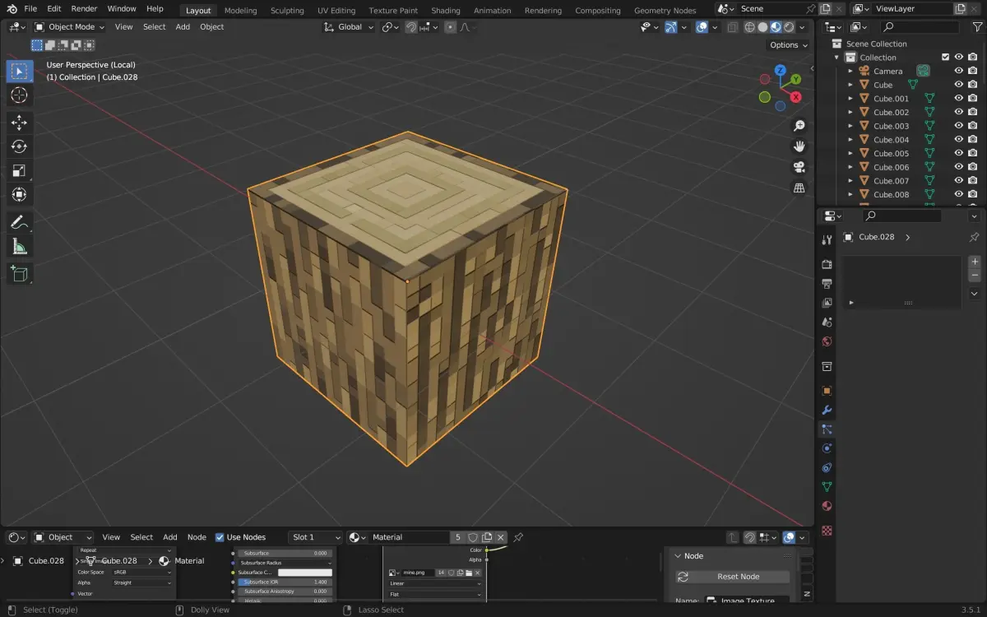
Task: Switch to the Modeling workspace tab
Action: (240, 11)
